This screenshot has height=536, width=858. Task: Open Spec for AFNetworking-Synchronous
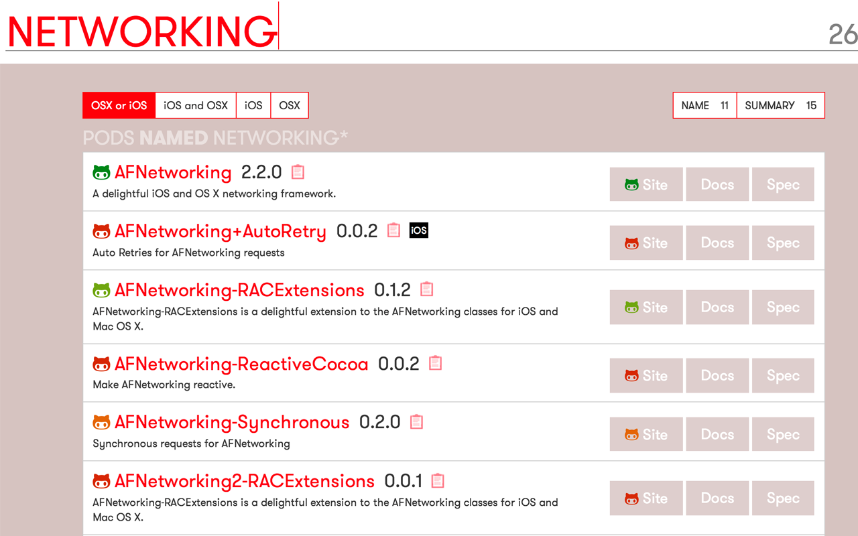pyautogui.click(x=783, y=434)
